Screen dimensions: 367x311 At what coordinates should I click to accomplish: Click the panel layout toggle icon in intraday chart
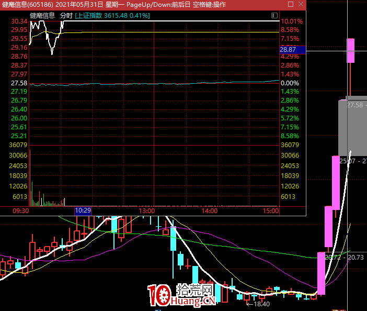click(x=276, y=16)
